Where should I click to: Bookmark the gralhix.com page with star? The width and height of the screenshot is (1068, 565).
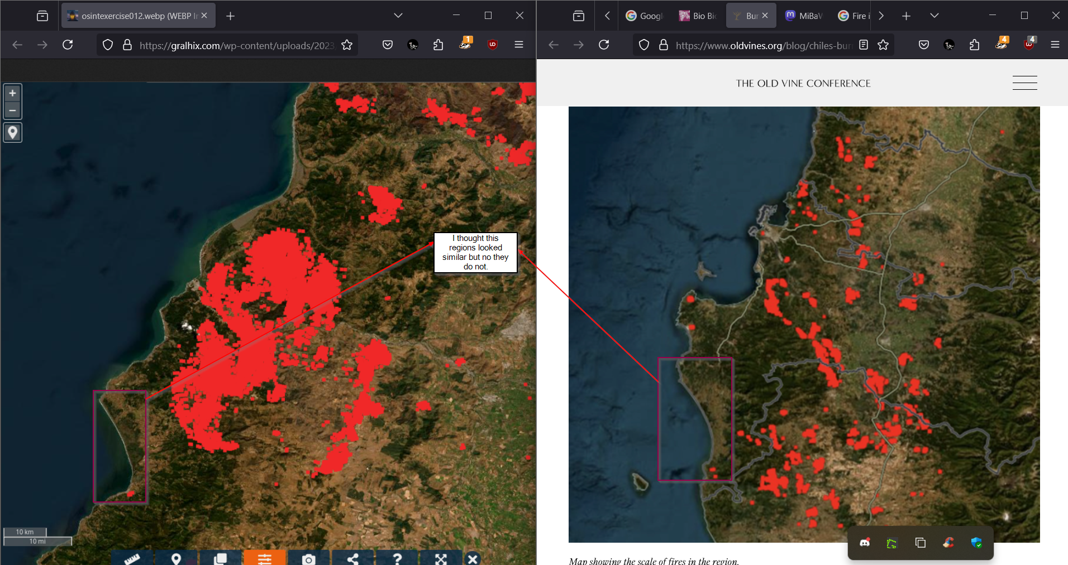(347, 45)
